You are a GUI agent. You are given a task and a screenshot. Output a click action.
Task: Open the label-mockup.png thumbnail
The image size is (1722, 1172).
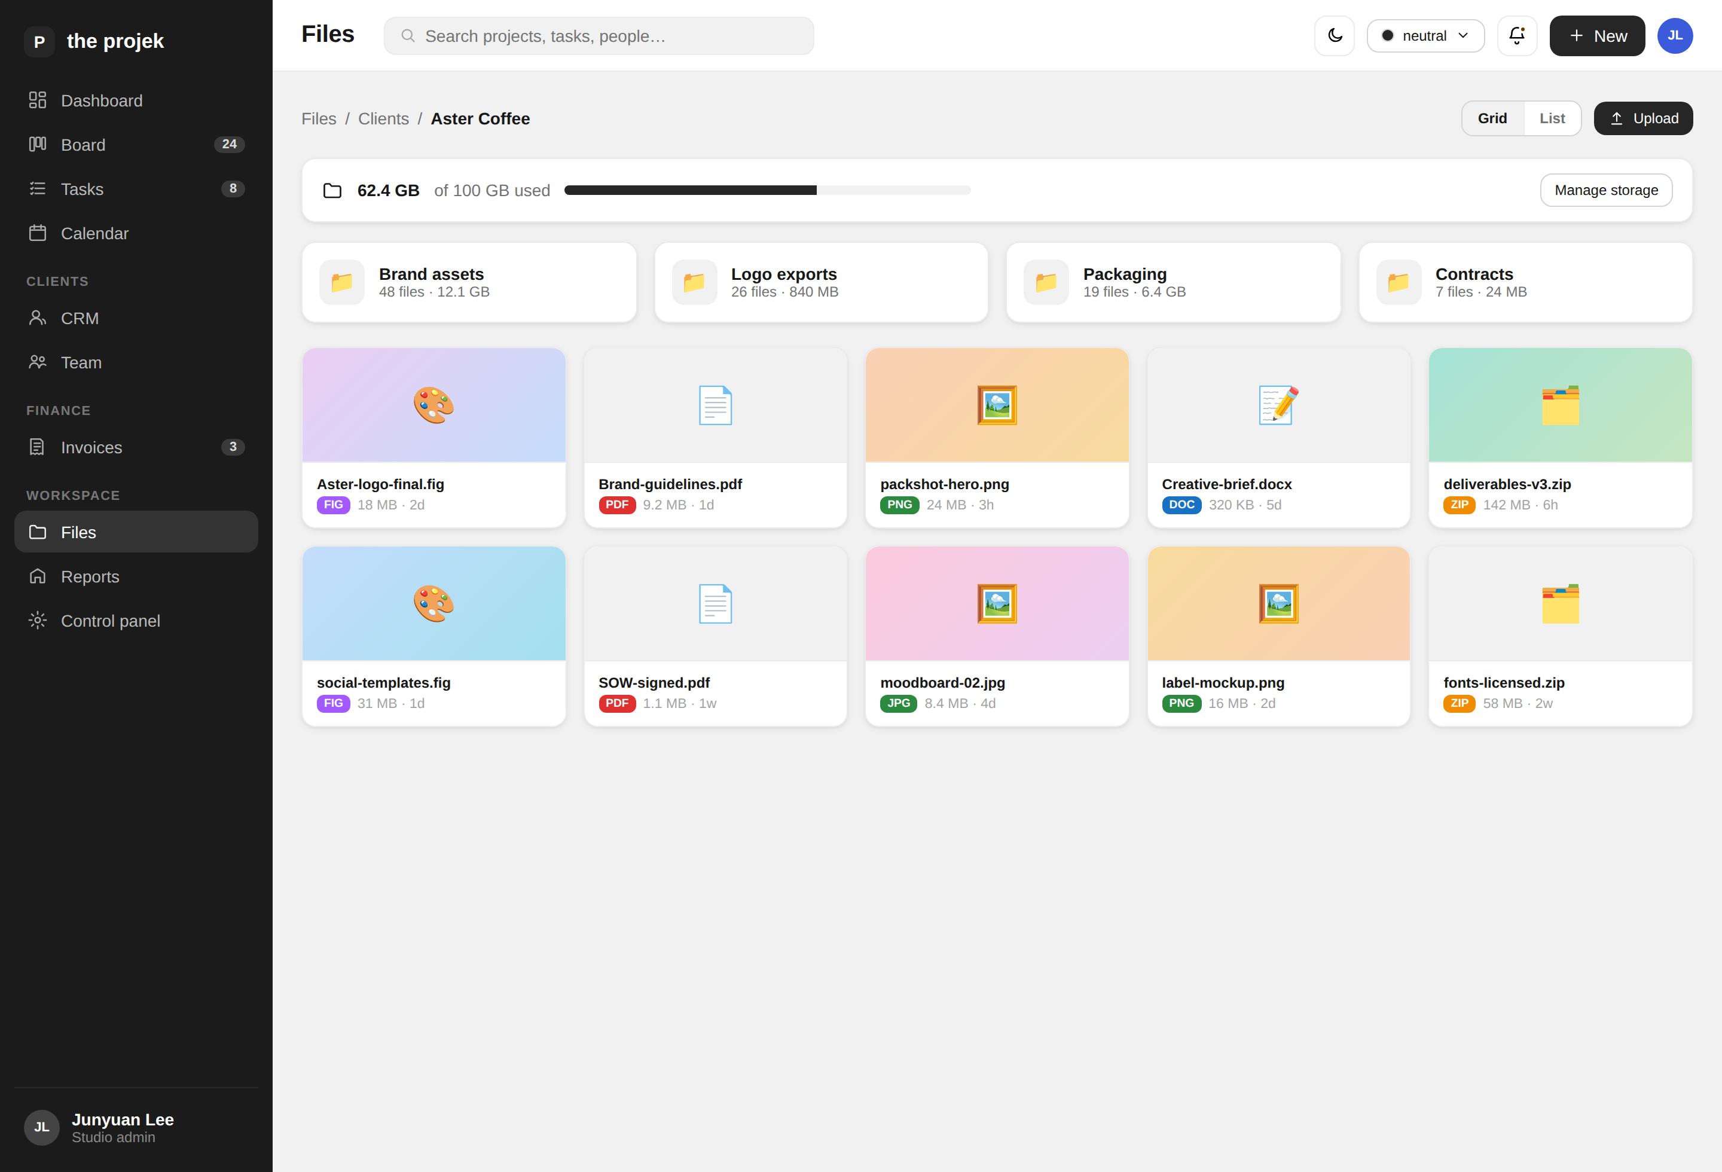(1278, 604)
